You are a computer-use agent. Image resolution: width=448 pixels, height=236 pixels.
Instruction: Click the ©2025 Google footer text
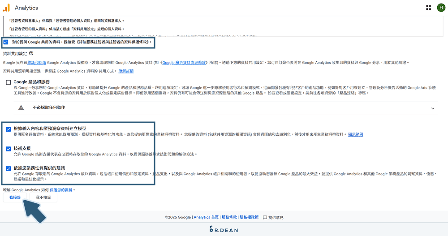pyautogui.click(x=178, y=218)
